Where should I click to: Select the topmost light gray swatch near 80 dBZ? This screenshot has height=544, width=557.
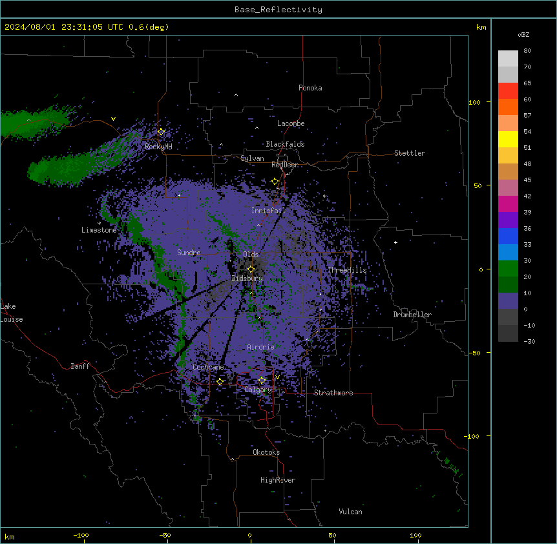508,59
